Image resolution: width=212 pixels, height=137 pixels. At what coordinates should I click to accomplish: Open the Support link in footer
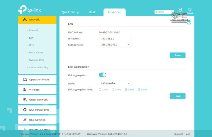pos(178,134)
